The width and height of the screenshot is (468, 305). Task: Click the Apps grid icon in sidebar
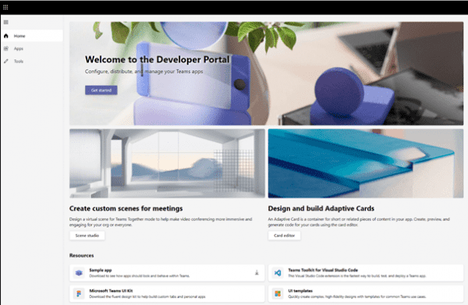pos(6,48)
